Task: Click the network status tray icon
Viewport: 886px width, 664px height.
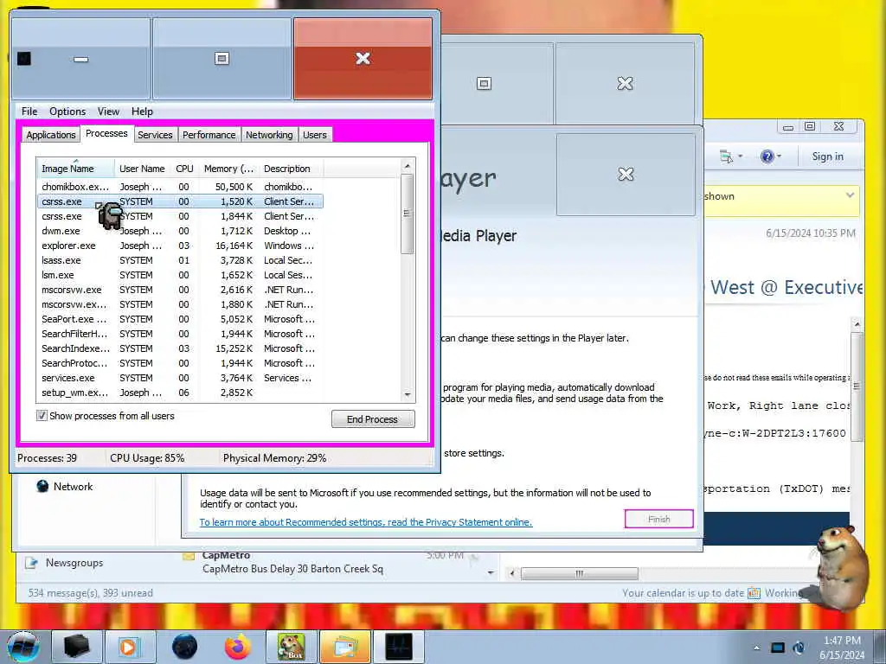Action: pyautogui.click(x=799, y=648)
